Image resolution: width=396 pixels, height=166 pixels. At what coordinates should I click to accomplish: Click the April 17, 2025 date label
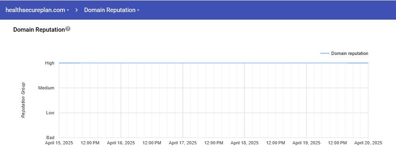pos(182,143)
